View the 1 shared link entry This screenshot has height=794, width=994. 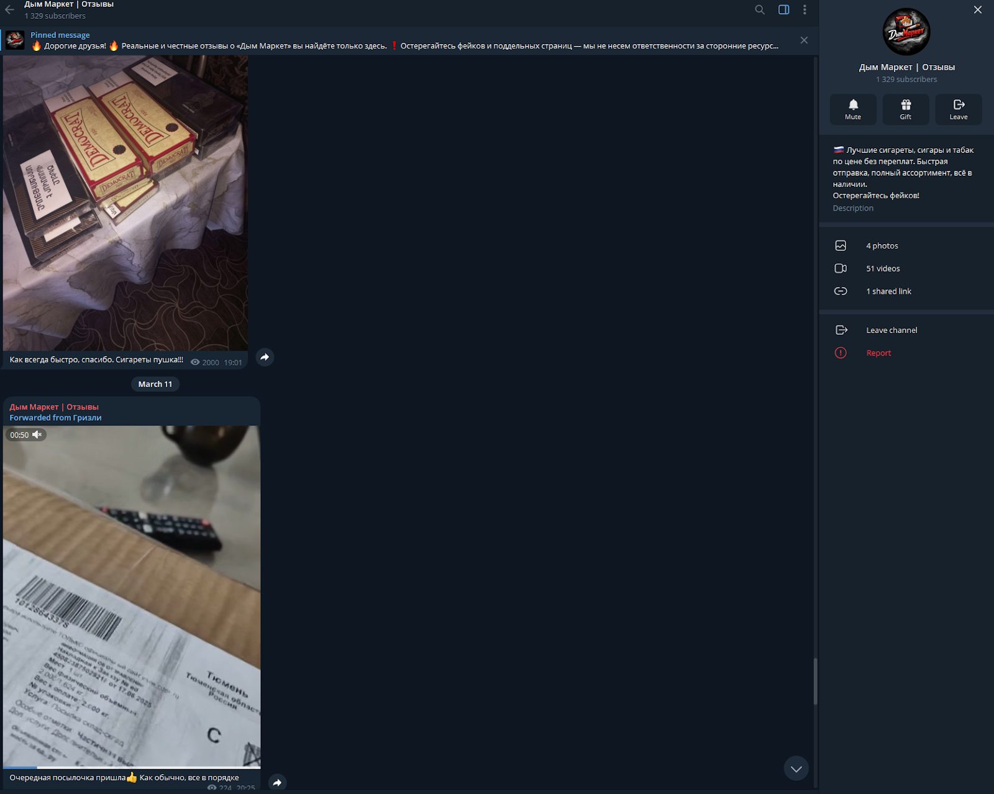[x=888, y=291]
